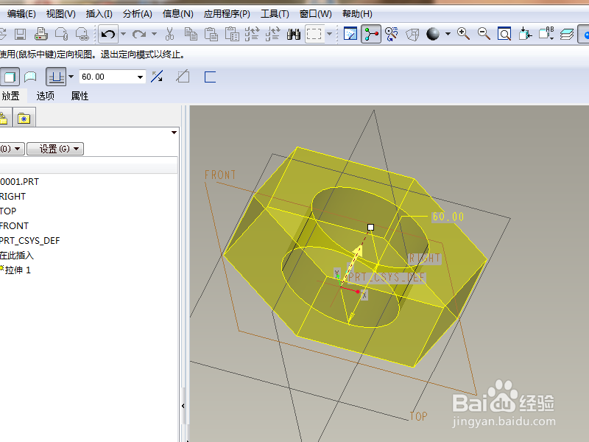Click the Refit zoom icon

coord(504,34)
